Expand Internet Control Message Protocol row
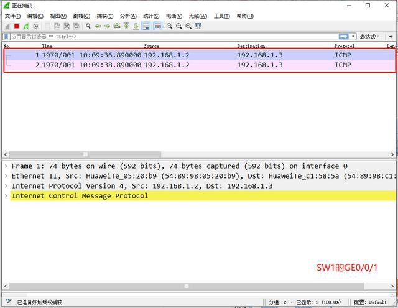Image resolution: width=398 pixels, height=308 pixels. 6,196
